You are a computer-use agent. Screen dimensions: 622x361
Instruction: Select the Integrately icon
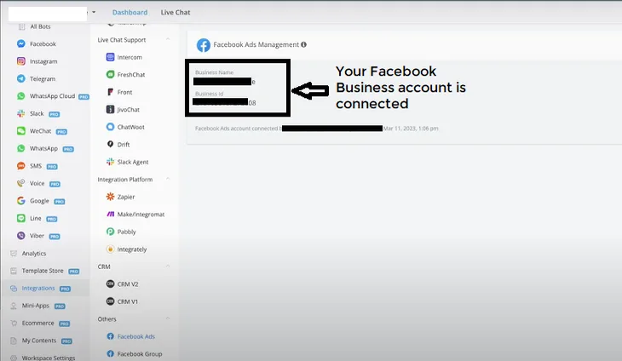tap(110, 249)
